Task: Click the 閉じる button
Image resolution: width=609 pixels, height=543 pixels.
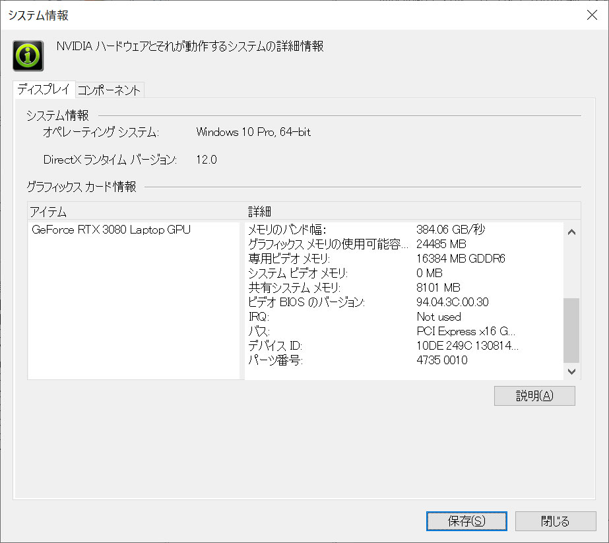Action: click(556, 521)
